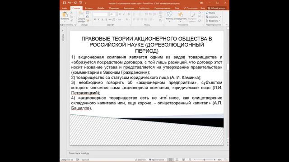289x162 pixels.
Task: Click Создать слайд new slide icon
Action: point(81,14)
